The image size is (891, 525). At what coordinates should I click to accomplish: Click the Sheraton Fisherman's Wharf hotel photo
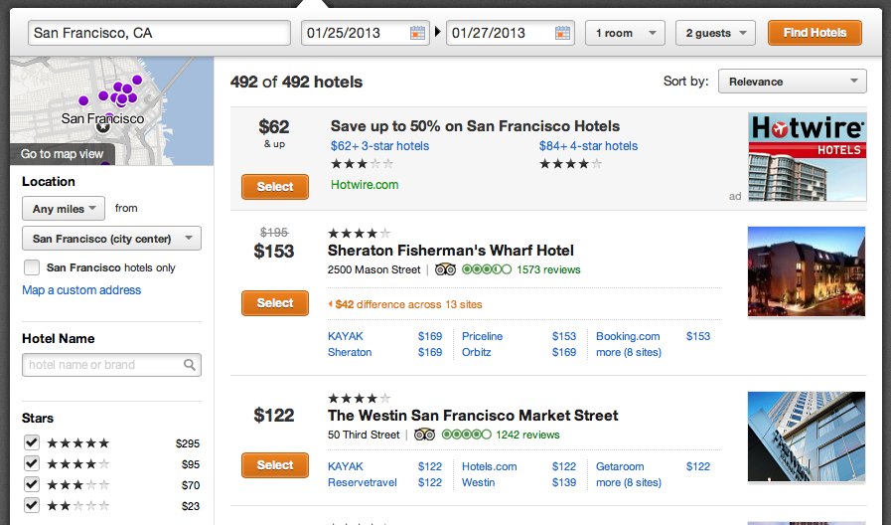tap(807, 272)
